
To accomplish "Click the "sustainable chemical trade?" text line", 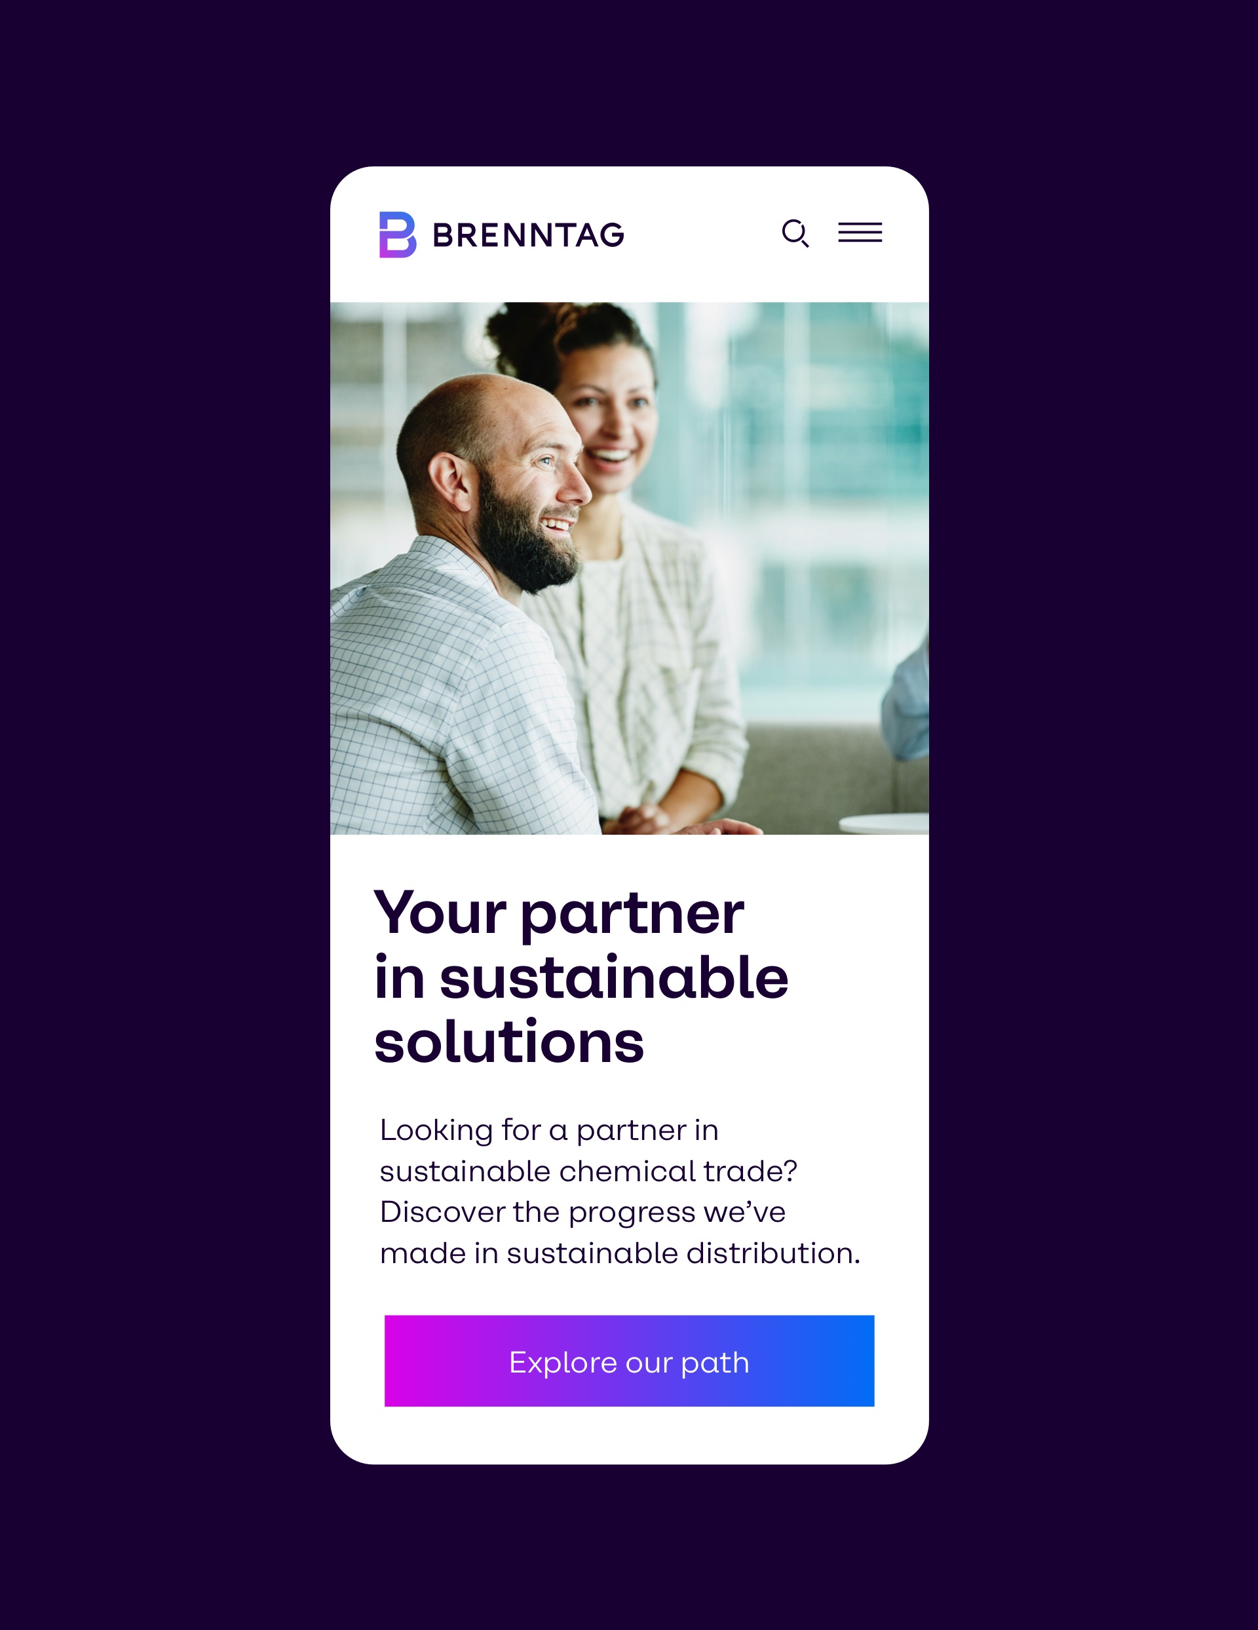I will (x=588, y=1171).
